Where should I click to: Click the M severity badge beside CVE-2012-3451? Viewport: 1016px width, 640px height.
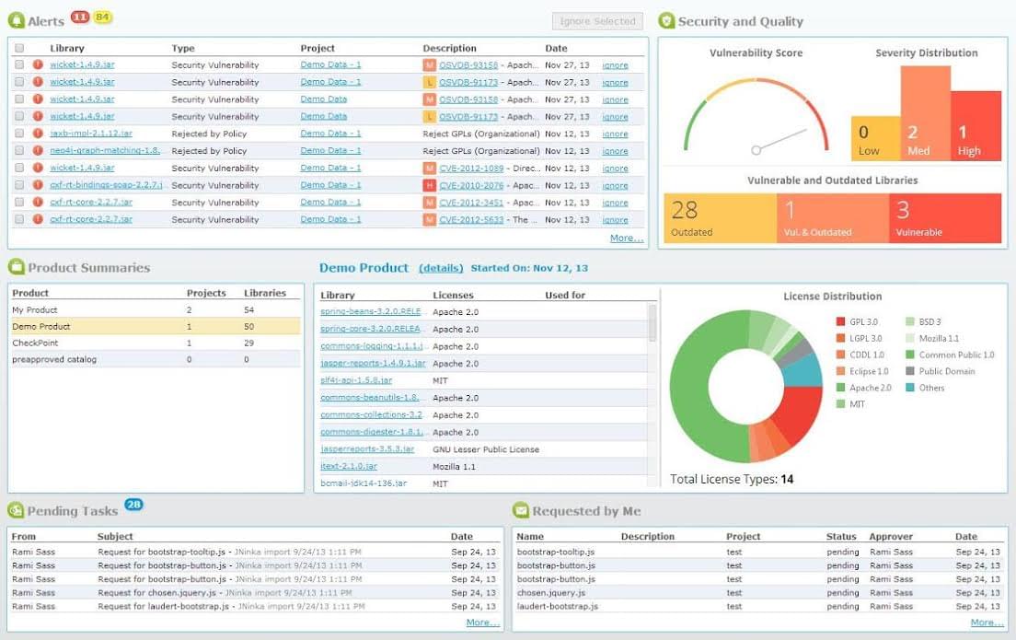(429, 203)
